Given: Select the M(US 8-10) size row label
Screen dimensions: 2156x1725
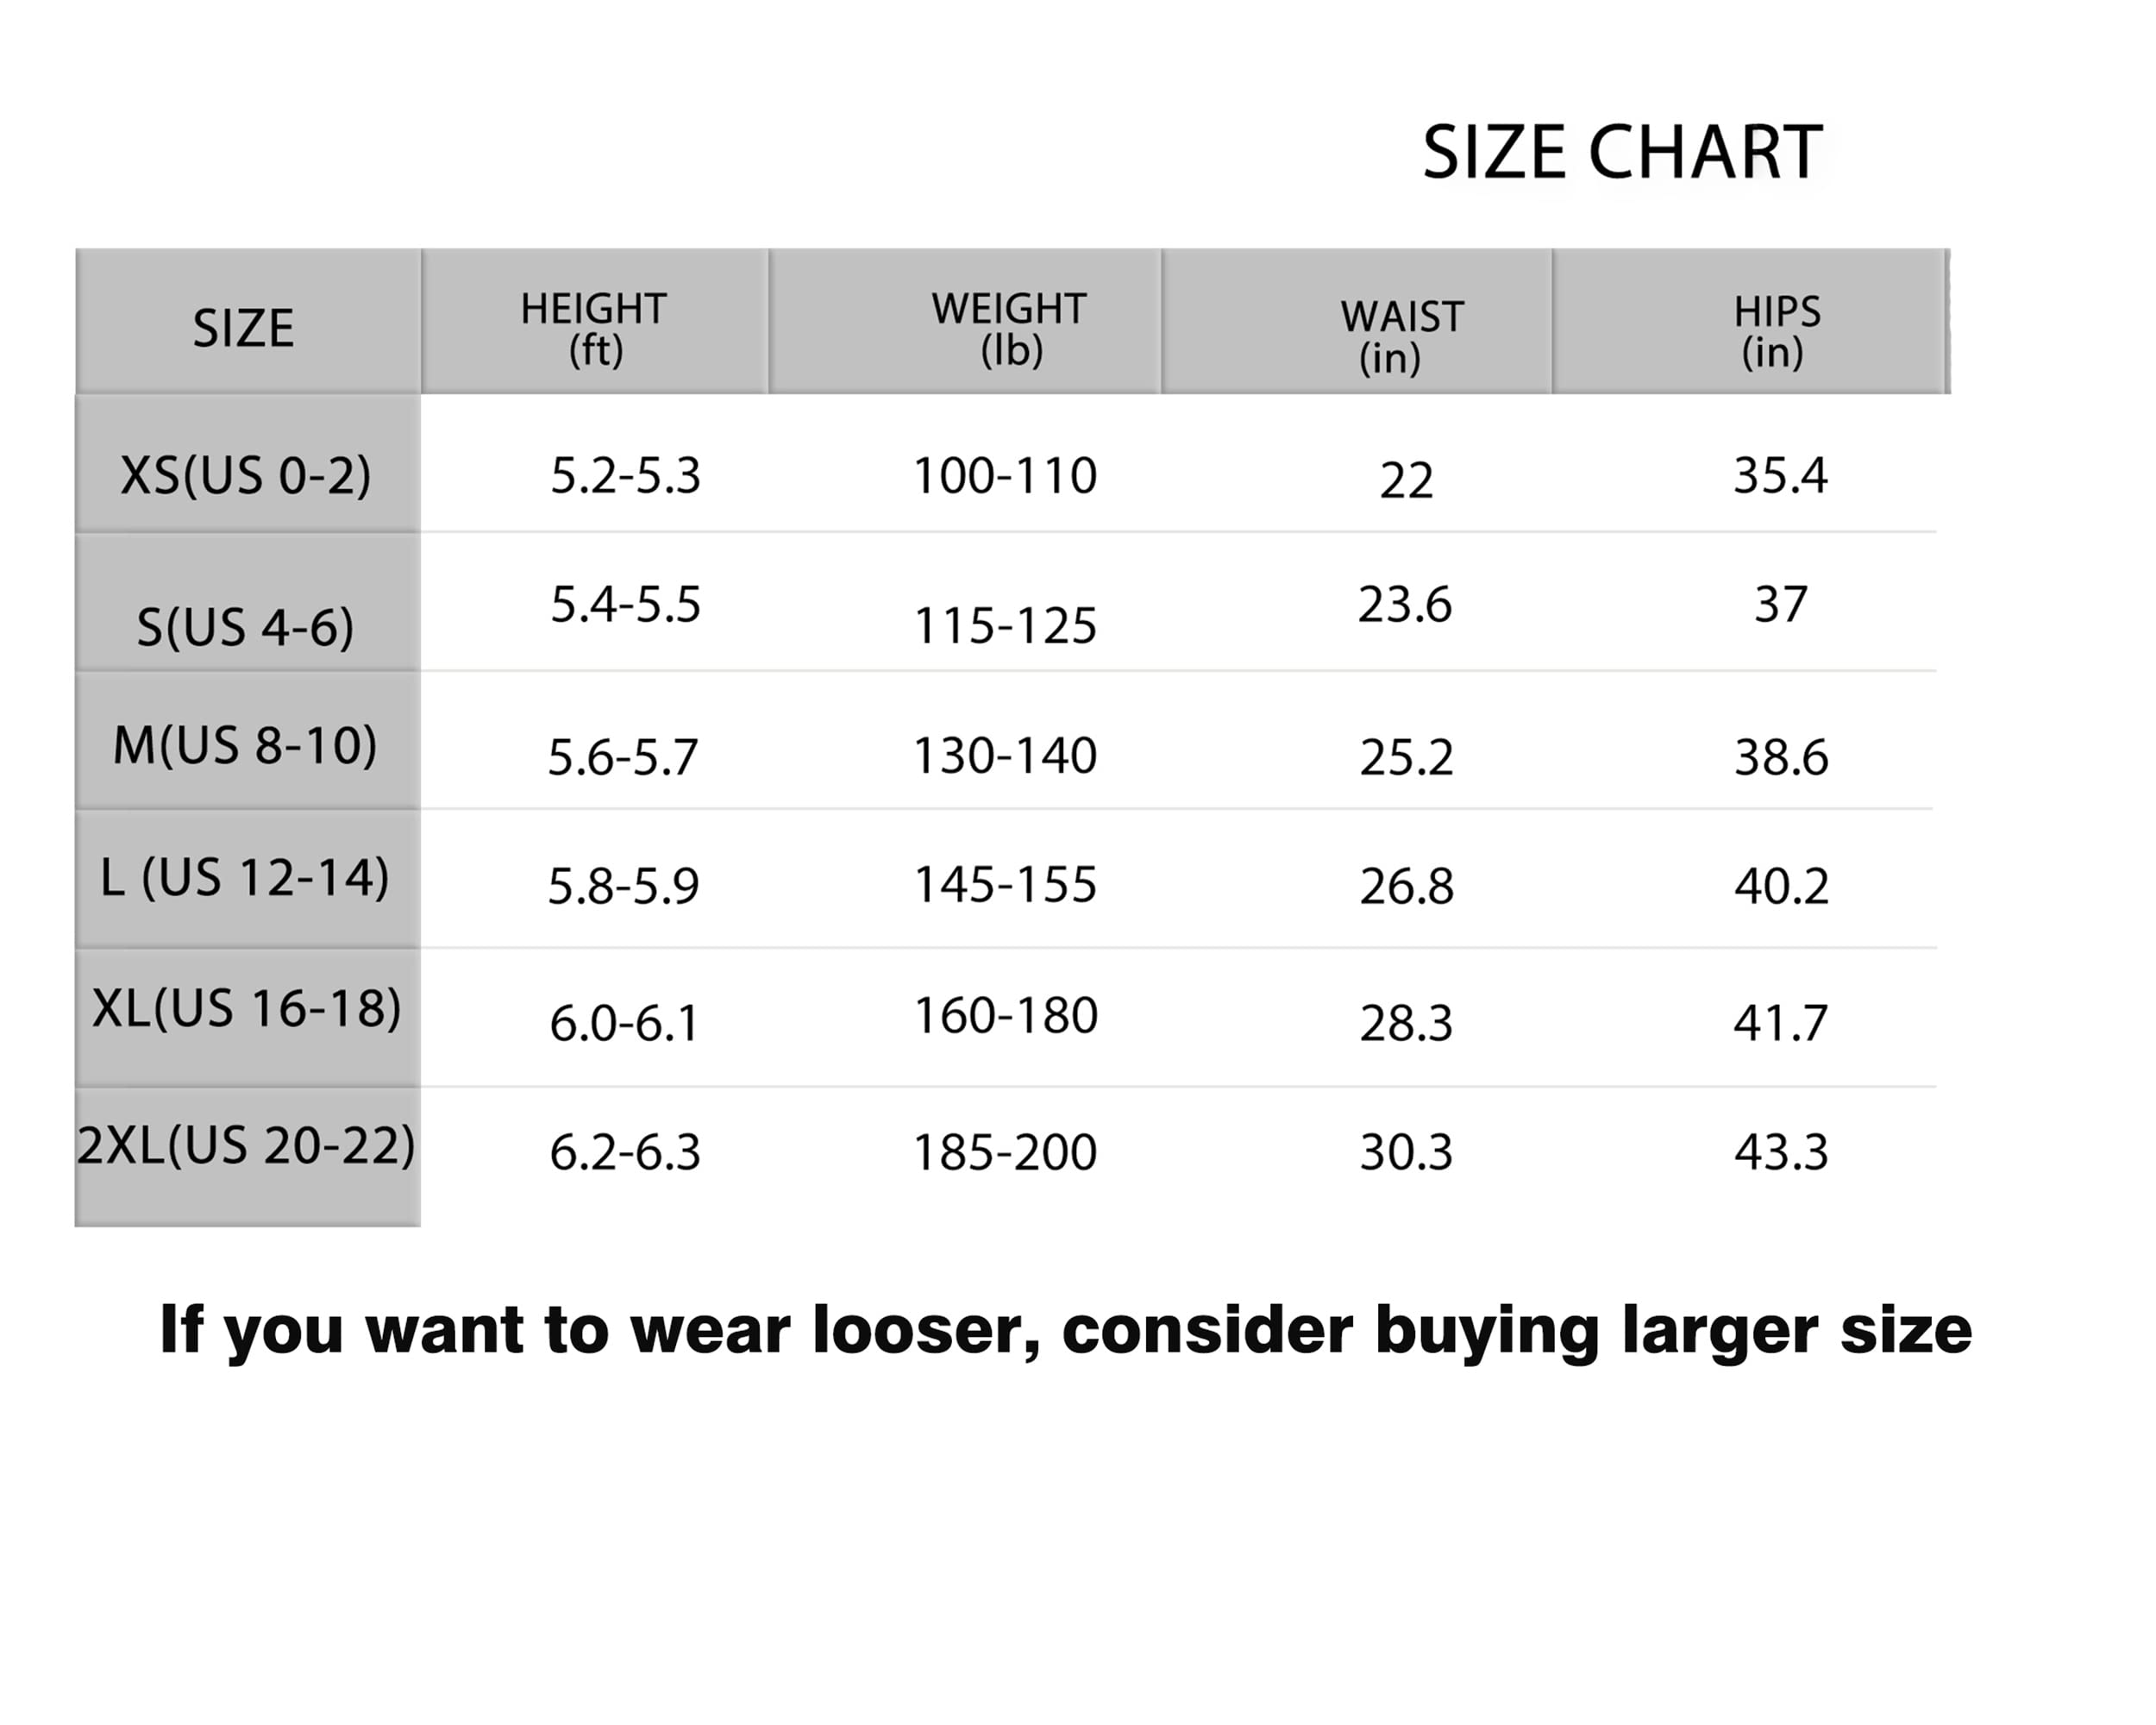Looking at the screenshot, I should point(246,745).
